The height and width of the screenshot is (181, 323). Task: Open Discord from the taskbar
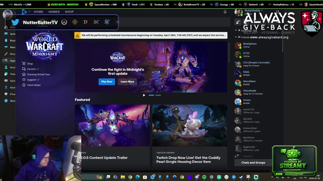197,177
